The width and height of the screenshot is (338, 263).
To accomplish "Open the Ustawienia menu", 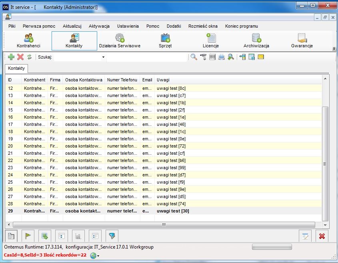I will coord(128,26).
